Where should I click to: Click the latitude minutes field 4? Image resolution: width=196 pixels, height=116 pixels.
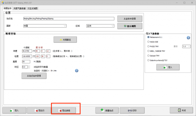pyautogui.click(x=43, y=51)
